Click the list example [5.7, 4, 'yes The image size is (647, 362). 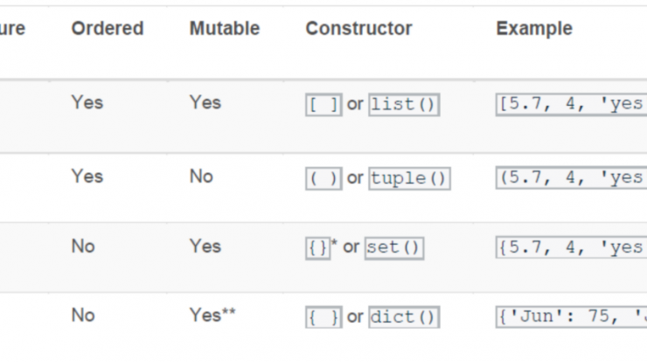click(572, 104)
